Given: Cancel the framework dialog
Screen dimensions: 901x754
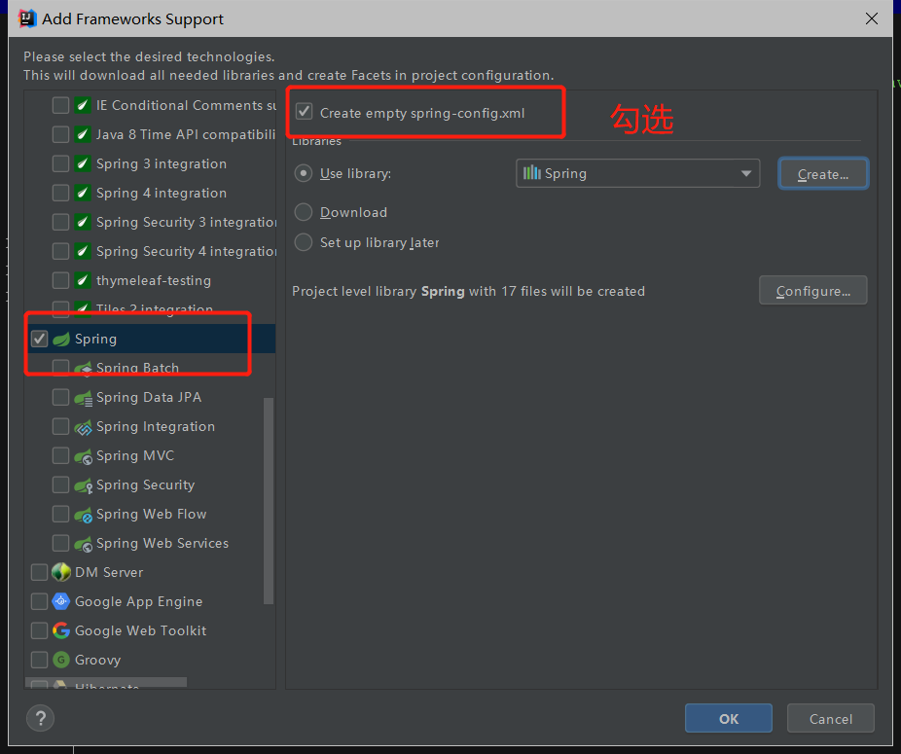Looking at the screenshot, I should point(831,718).
